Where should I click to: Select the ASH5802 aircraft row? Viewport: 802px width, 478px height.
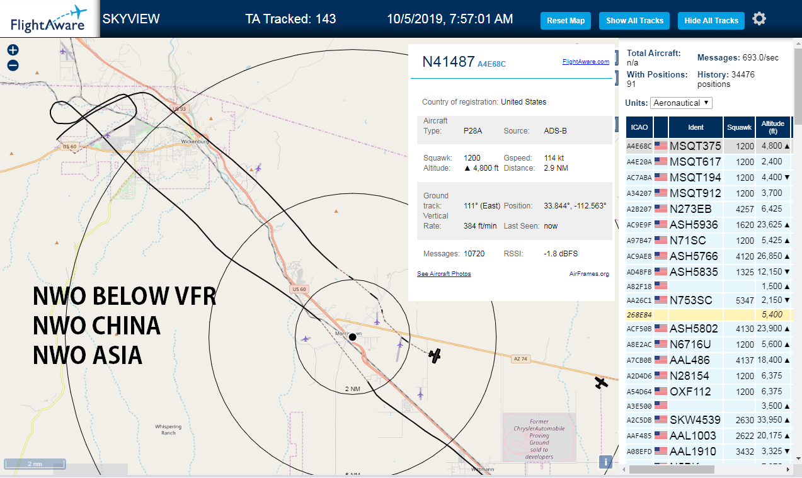click(x=709, y=328)
